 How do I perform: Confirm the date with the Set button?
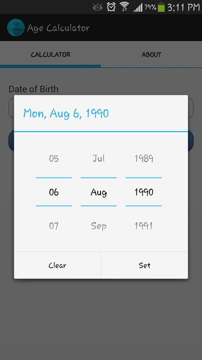pyautogui.click(x=145, y=265)
